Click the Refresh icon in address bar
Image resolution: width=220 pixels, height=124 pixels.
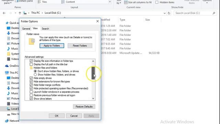pos(169,13)
